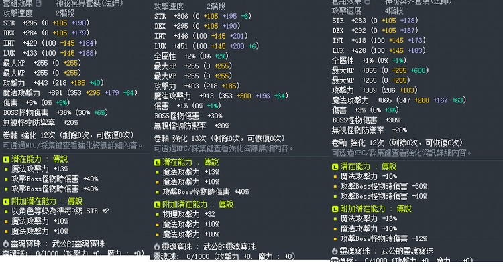This screenshot has height=267, width=503.
Task: Select the LUK +451 stat line
Action: [x=207, y=46]
